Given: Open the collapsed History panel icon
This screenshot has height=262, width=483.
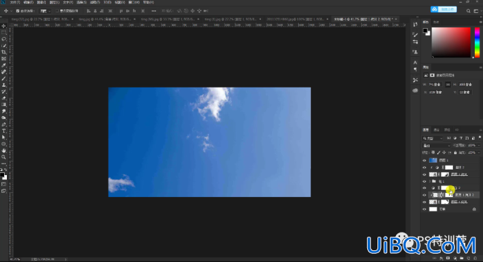Looking at the screenshot, I should coord(415,25).
